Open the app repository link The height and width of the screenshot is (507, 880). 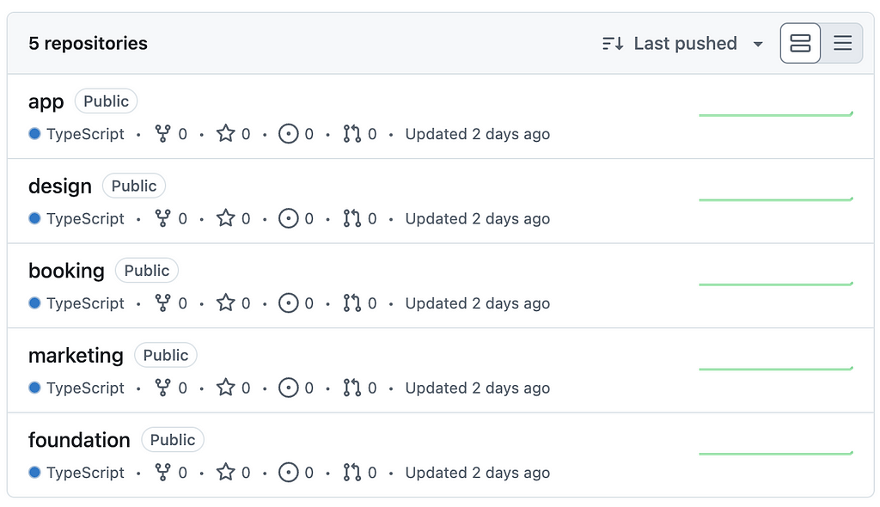(46, 102)
